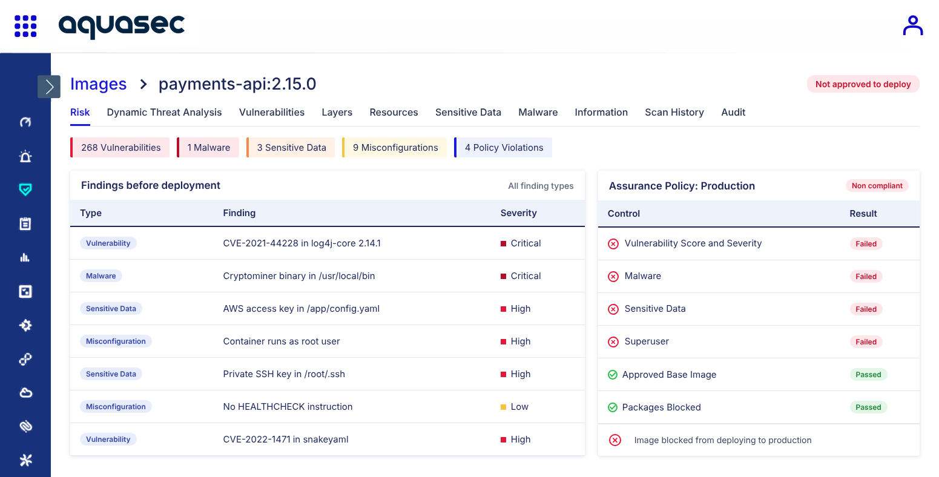Open the paperclip sidebar icon
Image resolution: width=939 pixels, height=477 pixels.
pos(25,427)
